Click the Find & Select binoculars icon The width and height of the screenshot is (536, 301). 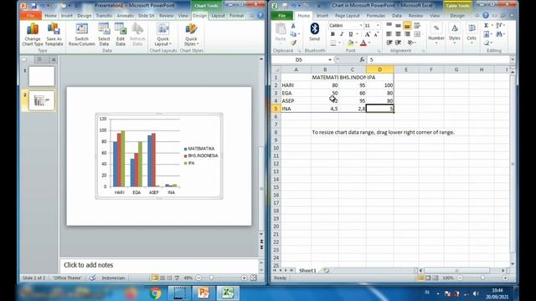point(500,34)
